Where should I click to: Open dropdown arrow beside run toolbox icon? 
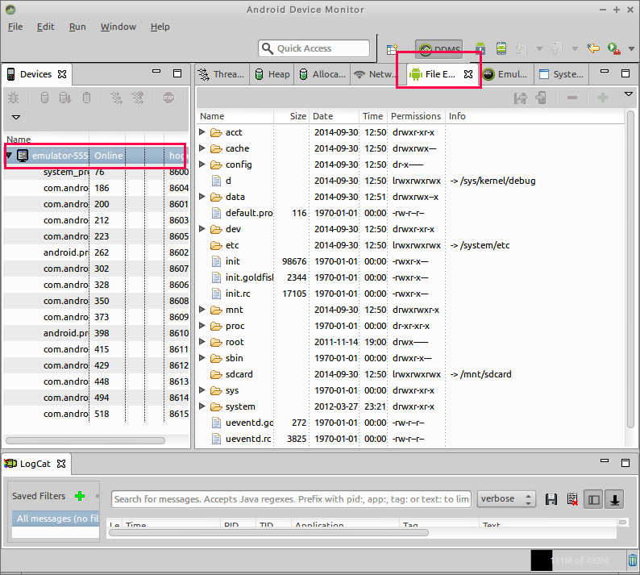point(631,48)
